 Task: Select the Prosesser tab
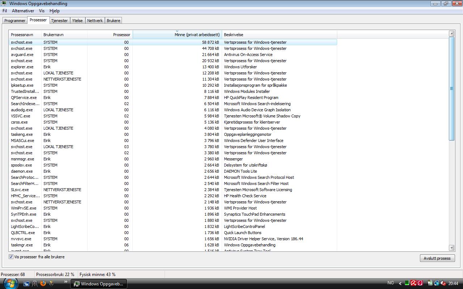[x=38, y=20]
